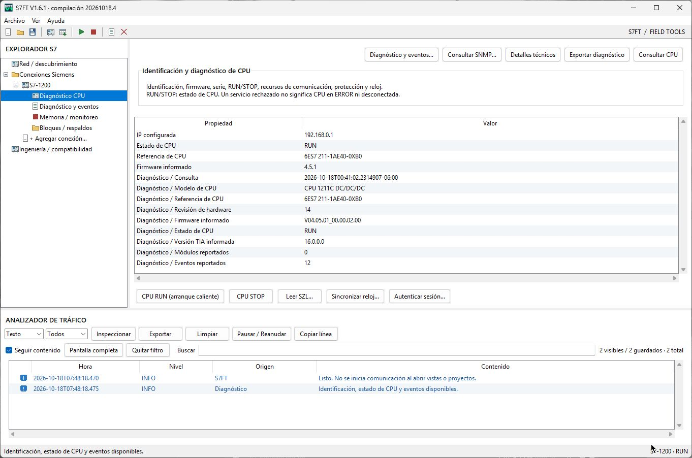Viewport: 692px width, 458px height.
Task: Click the Exportar diagnóstico button
Action: click(x=597, y=55)
